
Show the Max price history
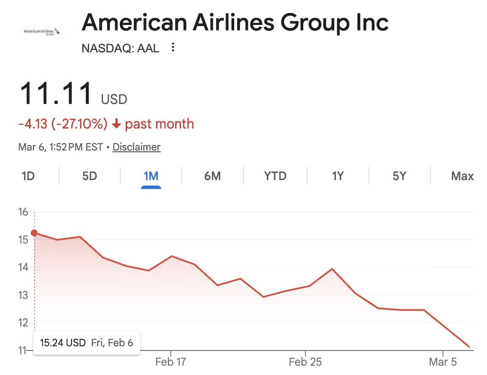(x=462, y=176)
